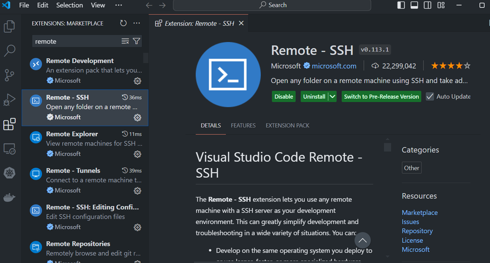Open File menu
This screenshot has width=490, height=263.
(x=24, y=5)
